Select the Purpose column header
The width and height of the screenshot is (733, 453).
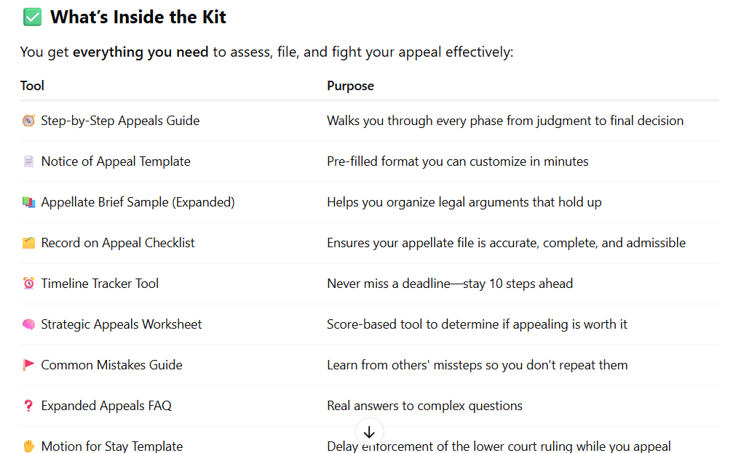tap(351, 86)
